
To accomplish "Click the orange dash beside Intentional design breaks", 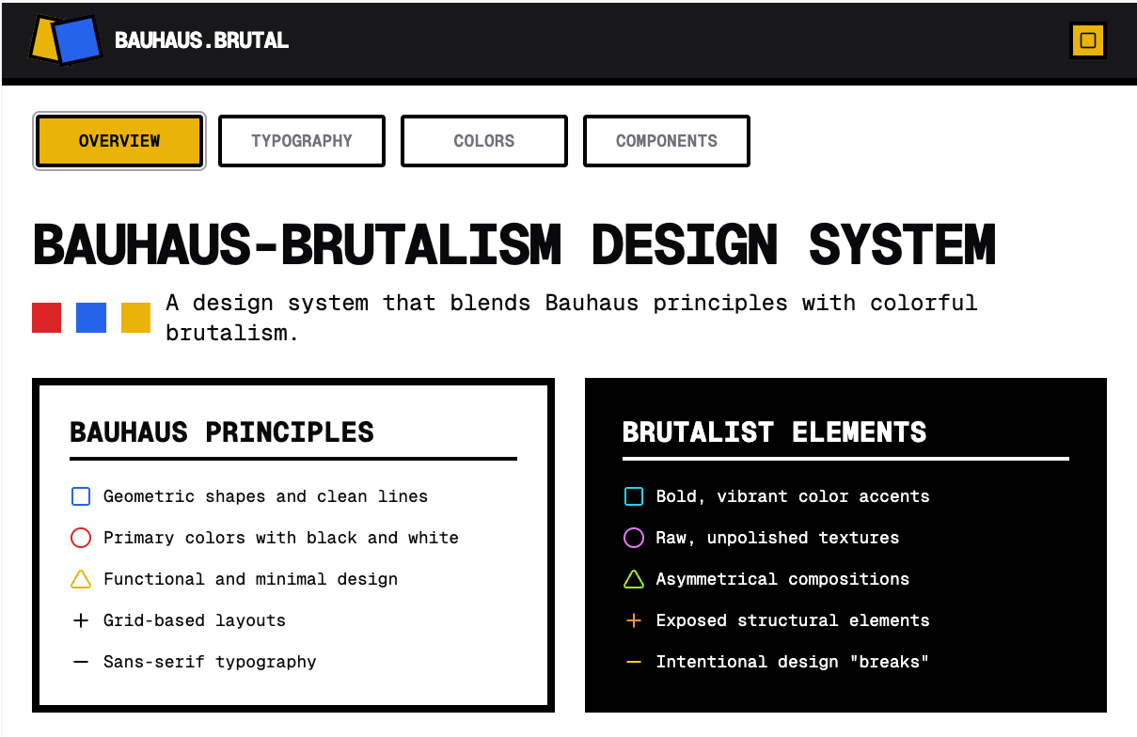I will pos(633,661).
